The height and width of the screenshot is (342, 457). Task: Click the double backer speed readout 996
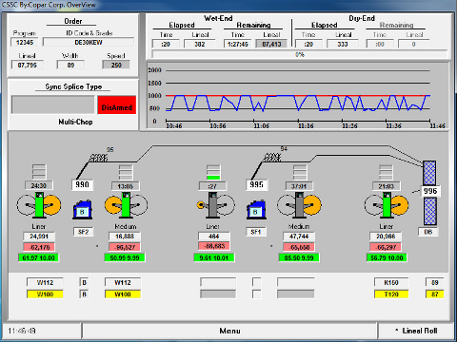[x=430, y=191]
